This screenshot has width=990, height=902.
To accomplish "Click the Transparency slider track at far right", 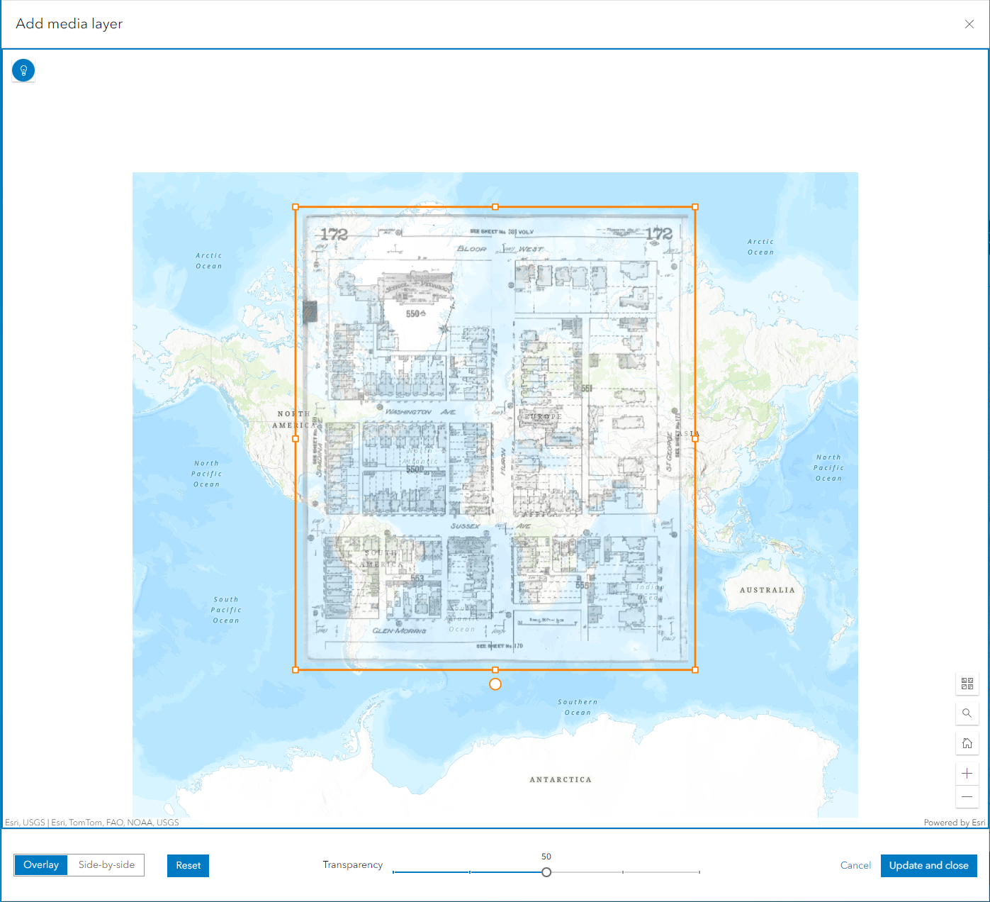I will tap(698, 872).
